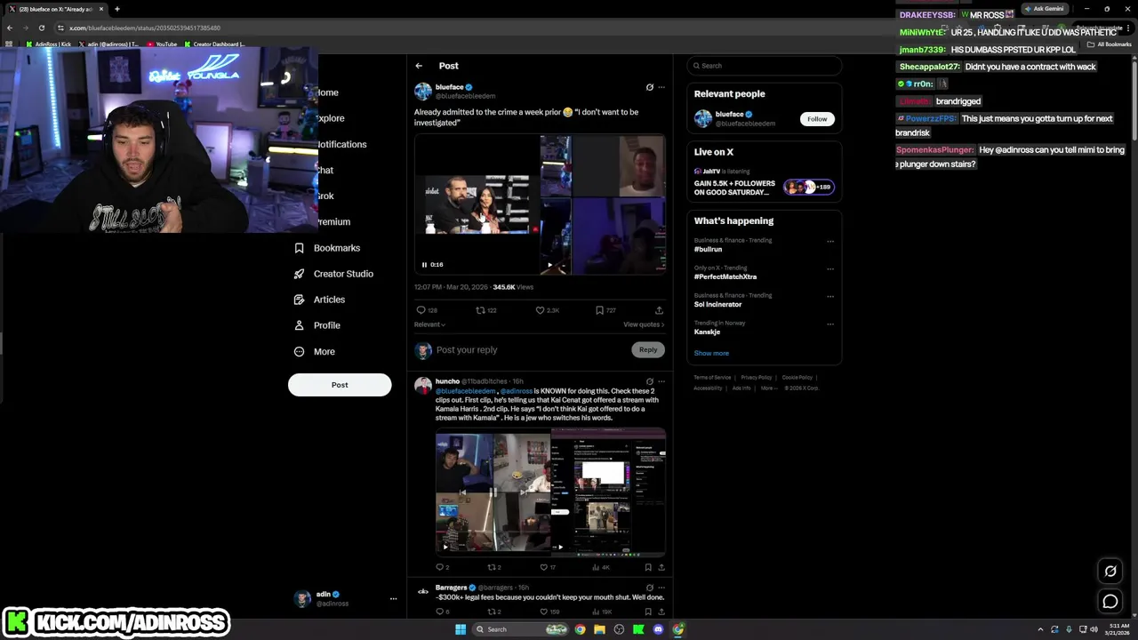Viewport: 1138px width, 640px height.
Task: Bookmark huncho's reply
Action: 648,567
